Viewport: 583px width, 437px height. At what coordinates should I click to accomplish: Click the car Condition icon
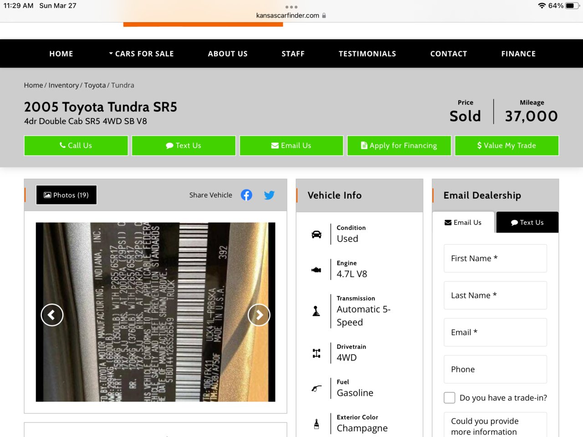tap(317, 234)
